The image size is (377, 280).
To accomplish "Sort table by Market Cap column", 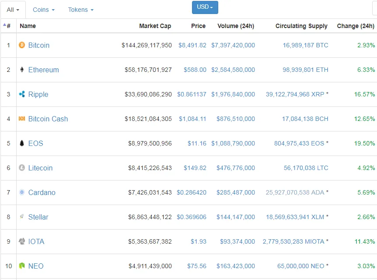I will coord(155,26).
